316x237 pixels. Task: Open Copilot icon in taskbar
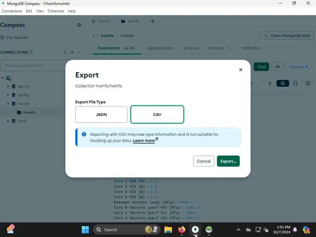(x=306, y=230)
